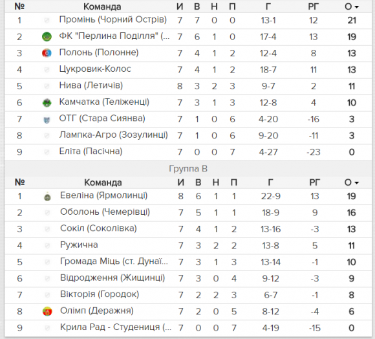Open the Промінь (Чорний Острів) team link
This screenshot has width=375, height=339.
pyautogui.click(x=113, y=19)
